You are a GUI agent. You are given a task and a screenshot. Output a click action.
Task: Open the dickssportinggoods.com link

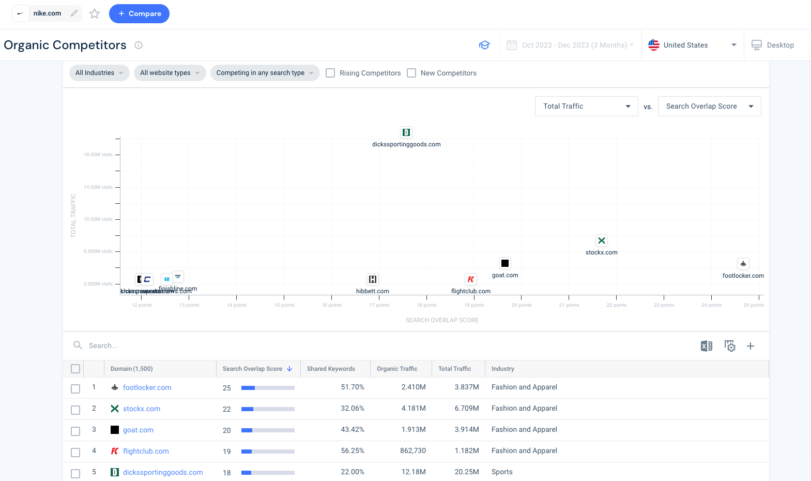163,472
